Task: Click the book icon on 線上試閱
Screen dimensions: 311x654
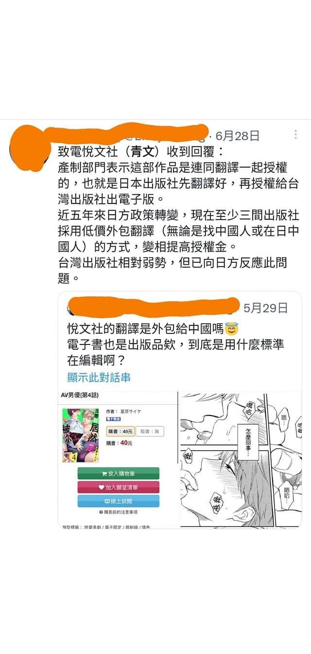Action: [107, 501]
